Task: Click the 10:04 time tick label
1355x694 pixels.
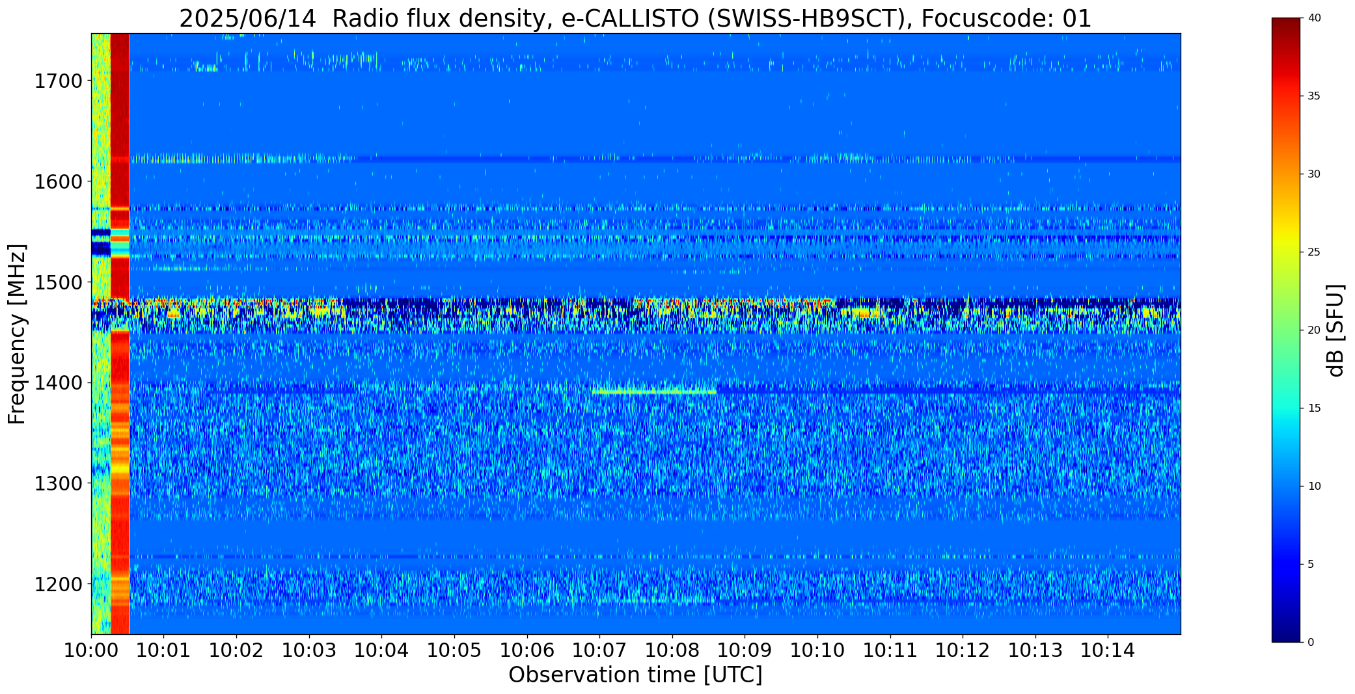Action: tap(382, 650)
